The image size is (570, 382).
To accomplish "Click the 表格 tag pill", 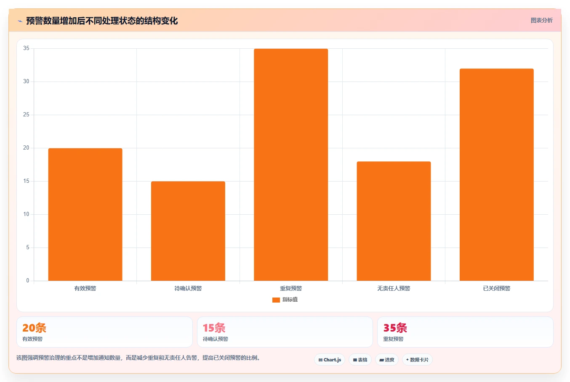I will pos(360,360).
